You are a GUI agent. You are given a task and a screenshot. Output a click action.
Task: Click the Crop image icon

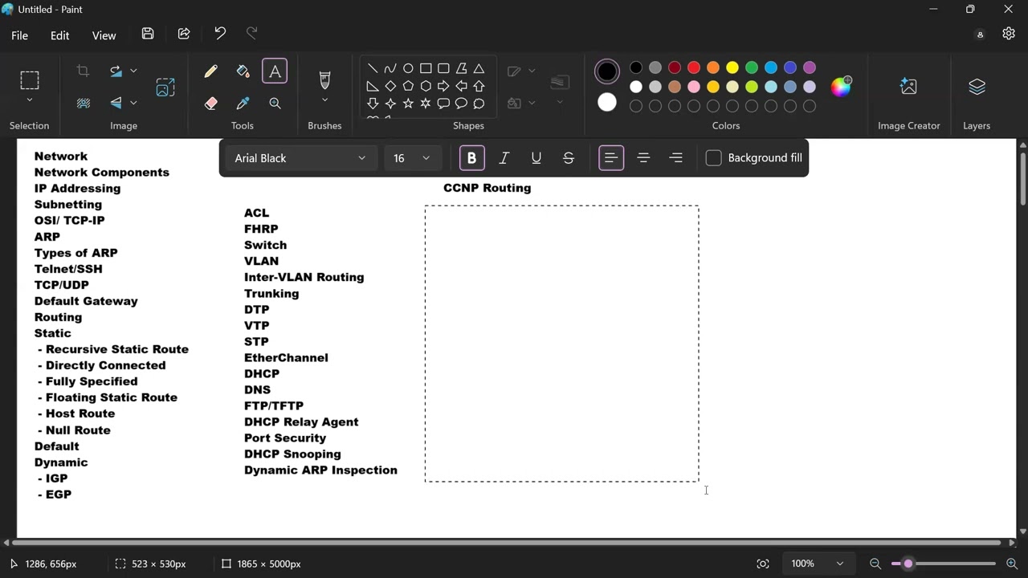pos(83,71)
